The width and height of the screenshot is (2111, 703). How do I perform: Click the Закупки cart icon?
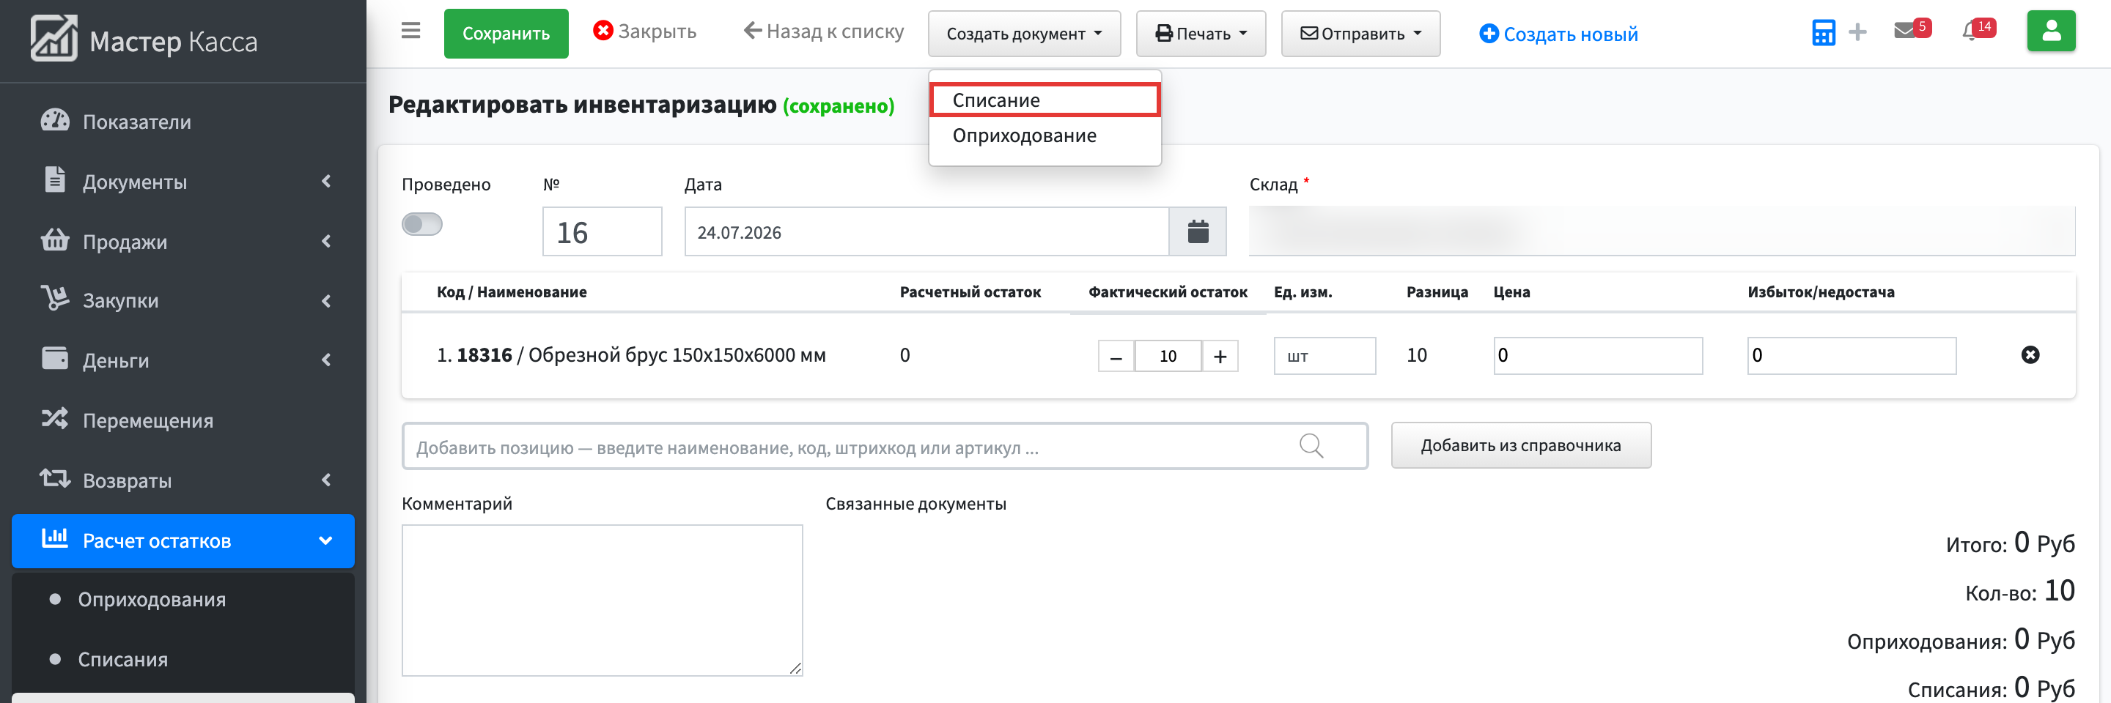pos(55,299)
